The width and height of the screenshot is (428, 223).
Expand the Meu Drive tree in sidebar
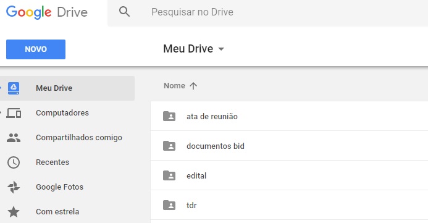tap(1, 88)
